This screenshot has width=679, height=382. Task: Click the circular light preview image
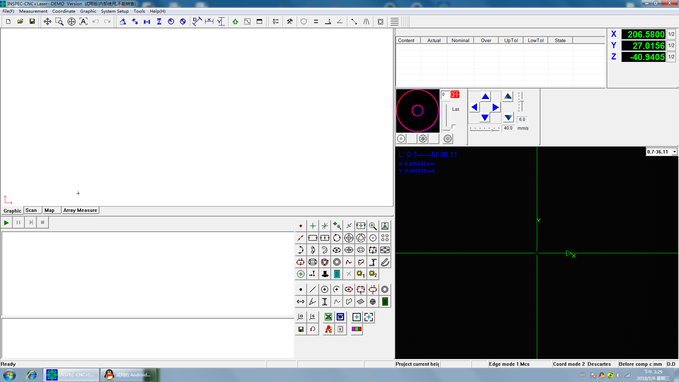418,111
